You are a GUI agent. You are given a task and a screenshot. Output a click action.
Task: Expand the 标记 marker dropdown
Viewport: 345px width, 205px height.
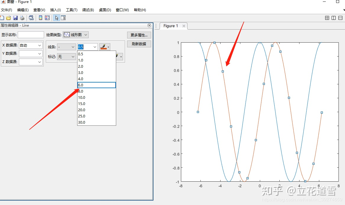pos(67,57)
